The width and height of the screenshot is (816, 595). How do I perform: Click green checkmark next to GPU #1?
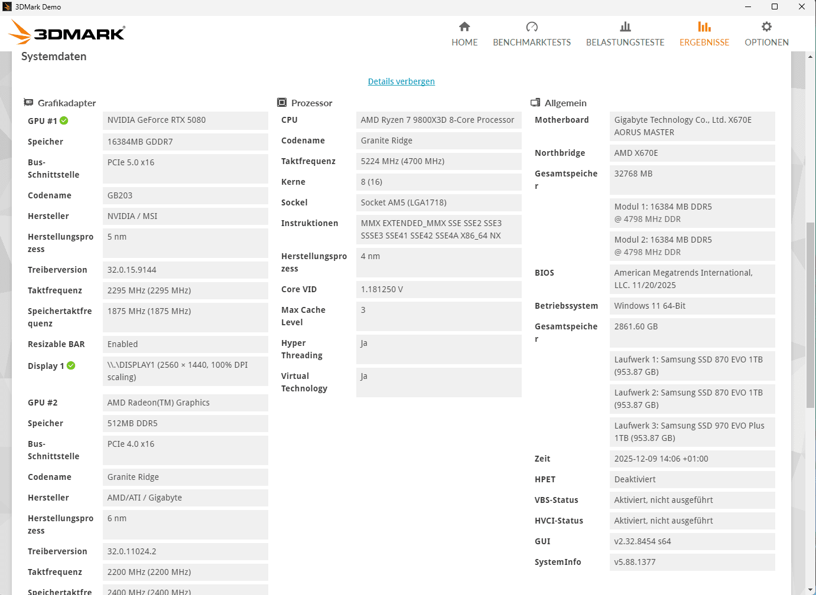64,120
